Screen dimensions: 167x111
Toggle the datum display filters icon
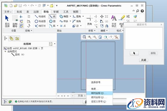[x=116, y=37]
